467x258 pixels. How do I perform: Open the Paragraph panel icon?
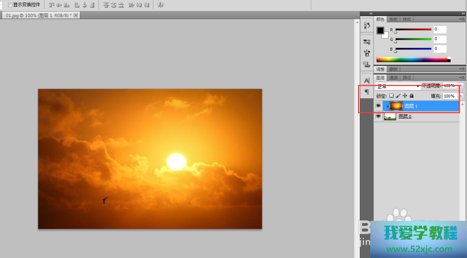click(x=367, y=92)
